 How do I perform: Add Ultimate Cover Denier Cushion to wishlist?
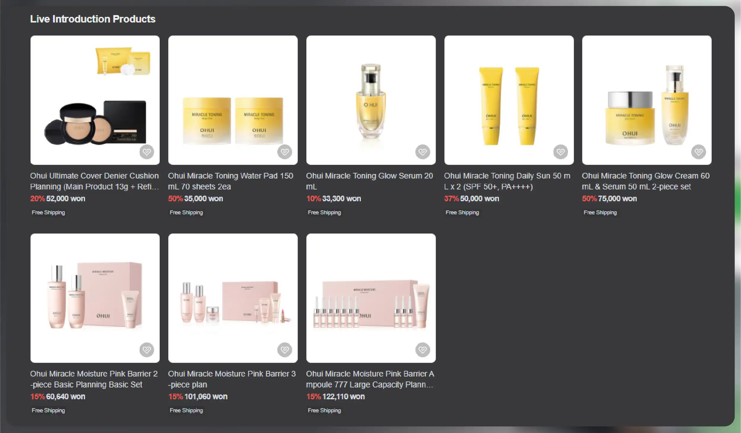click(147, 152)
